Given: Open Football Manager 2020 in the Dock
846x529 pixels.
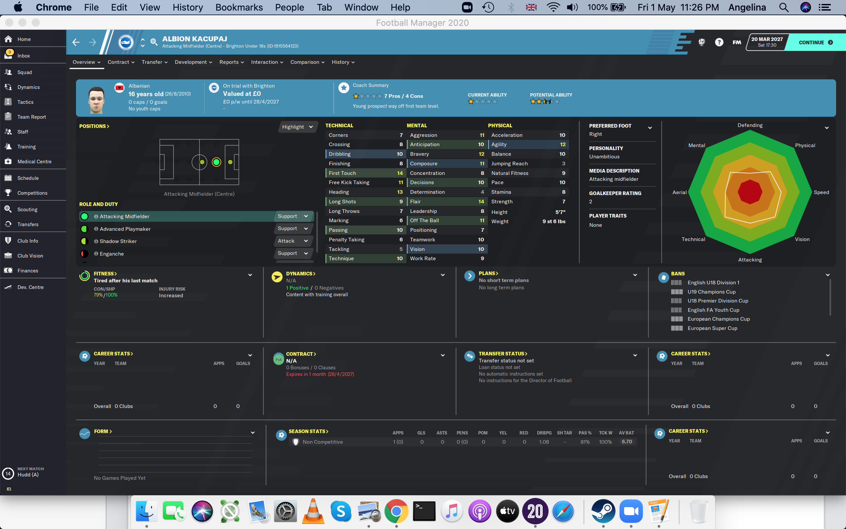Looking at the screenshot, I should (x=535, y=511).
